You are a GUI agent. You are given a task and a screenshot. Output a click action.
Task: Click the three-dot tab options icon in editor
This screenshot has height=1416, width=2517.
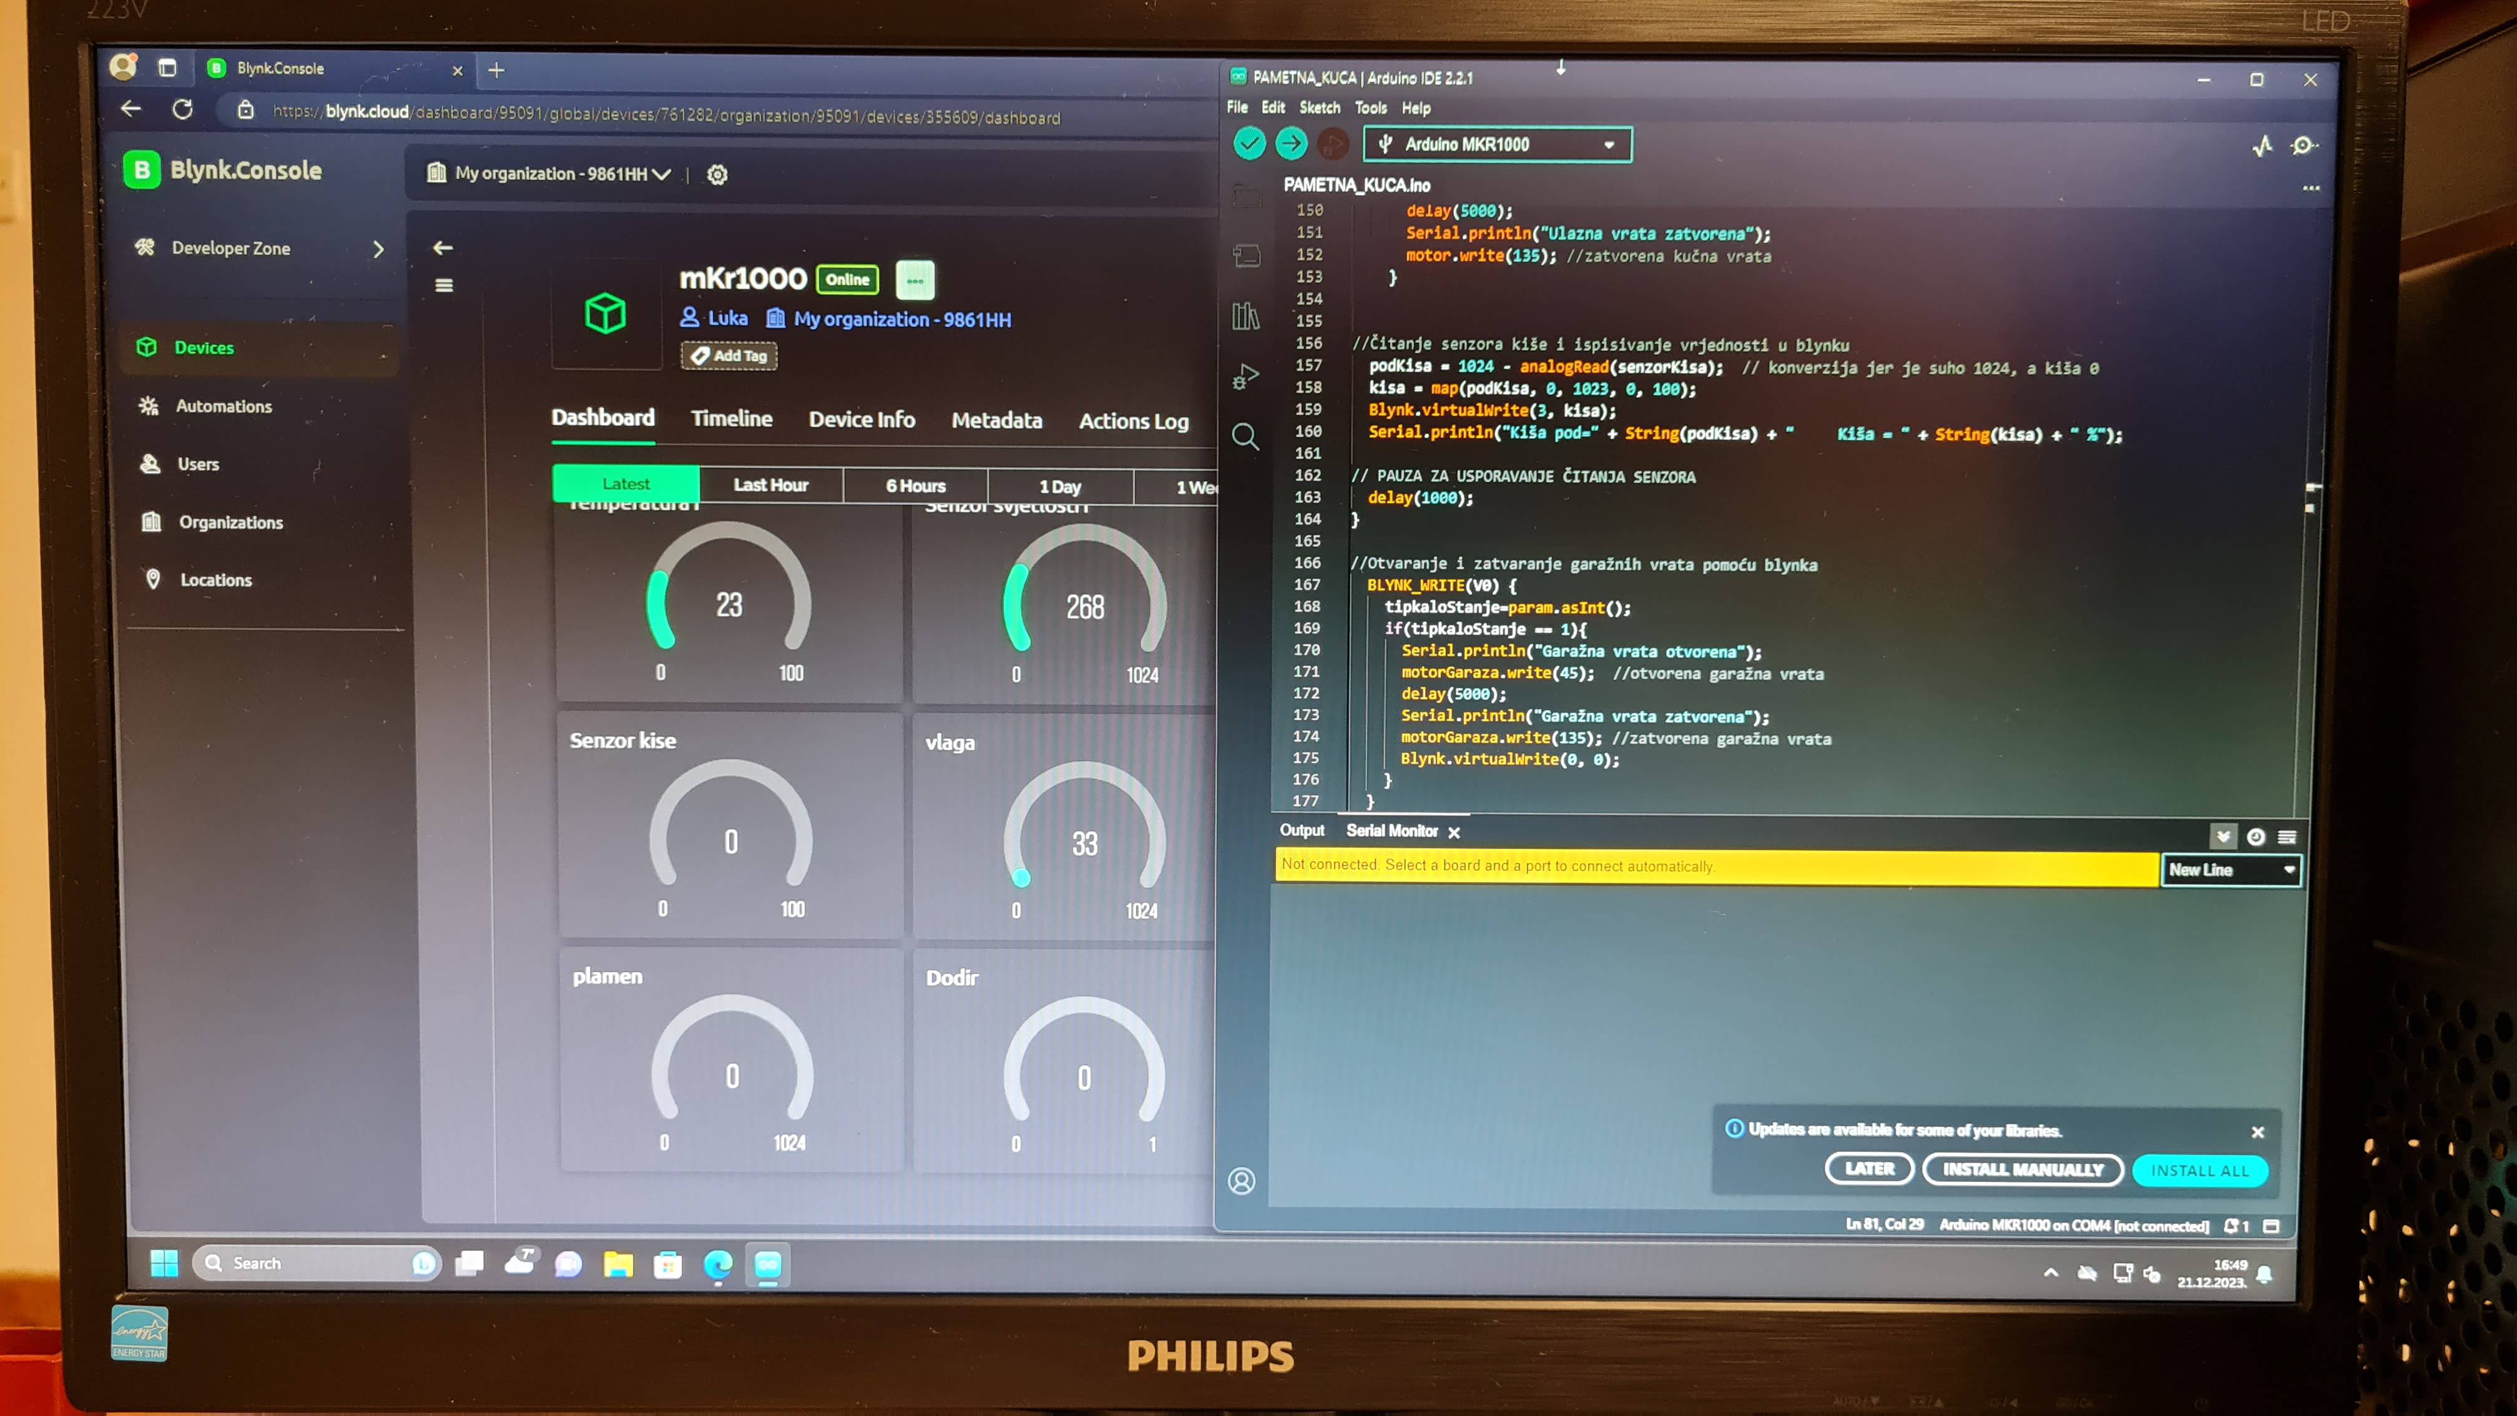coord(2311,188)
